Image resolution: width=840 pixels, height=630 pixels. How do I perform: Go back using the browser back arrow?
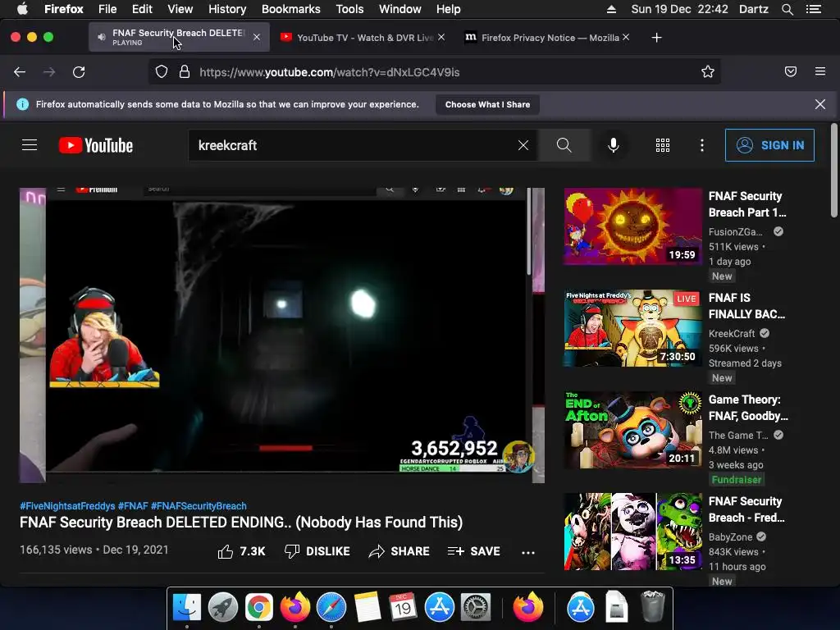point(20,72)
